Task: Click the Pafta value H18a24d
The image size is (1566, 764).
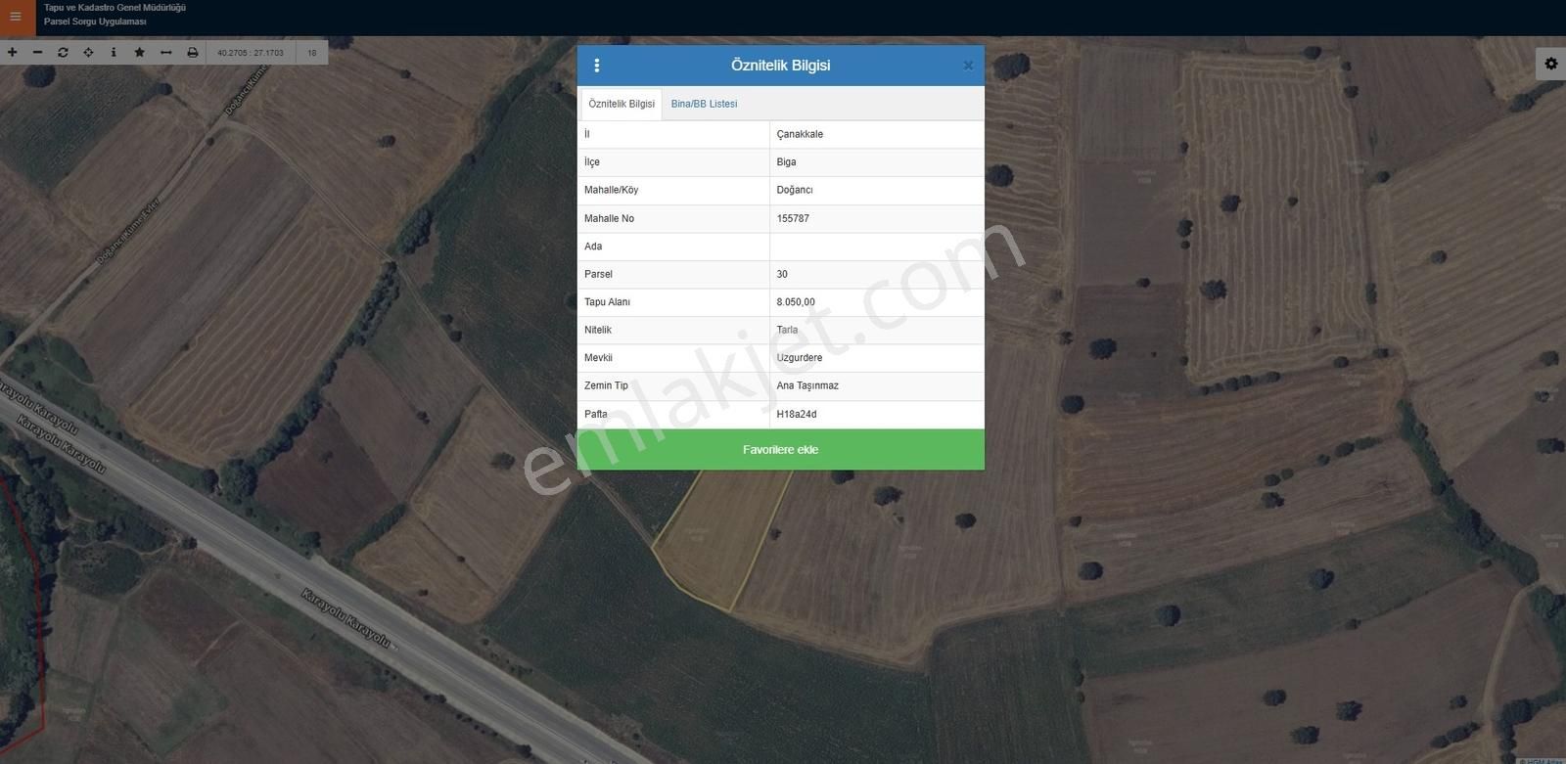Action: pos(797,415)
